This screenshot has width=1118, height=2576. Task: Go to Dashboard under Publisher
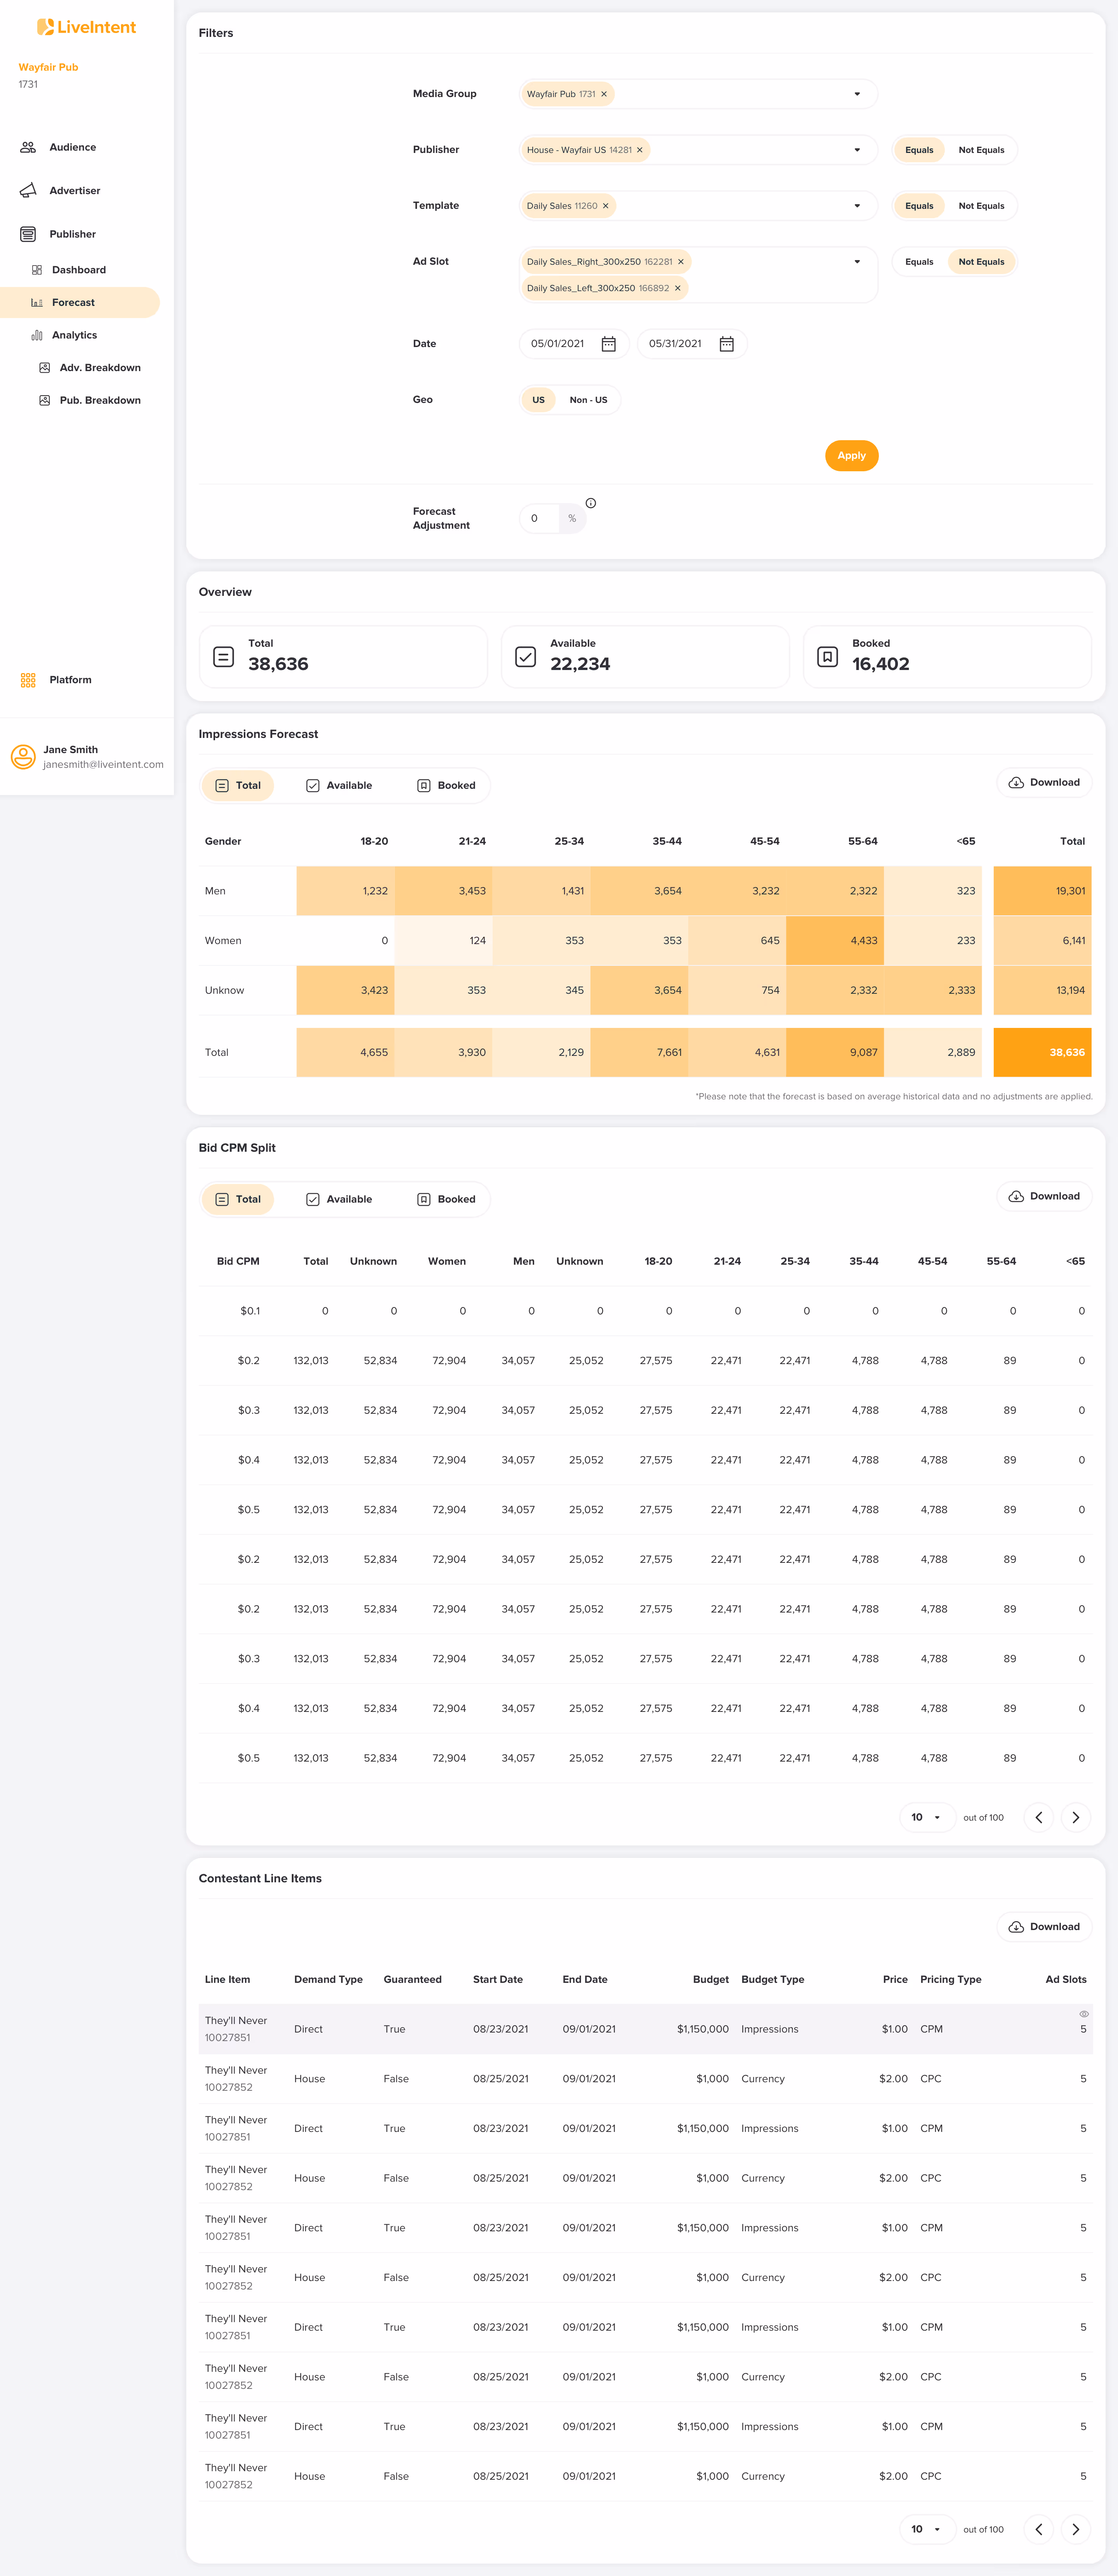[x=79, y=270]
